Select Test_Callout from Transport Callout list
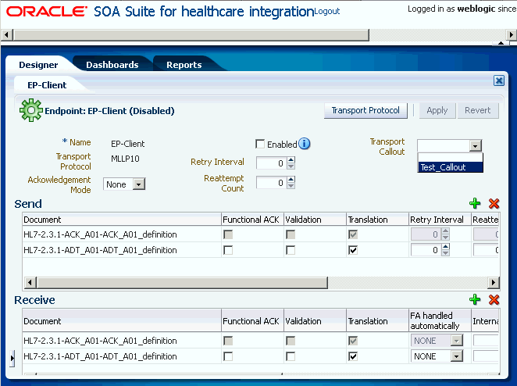 coord(450,167)
